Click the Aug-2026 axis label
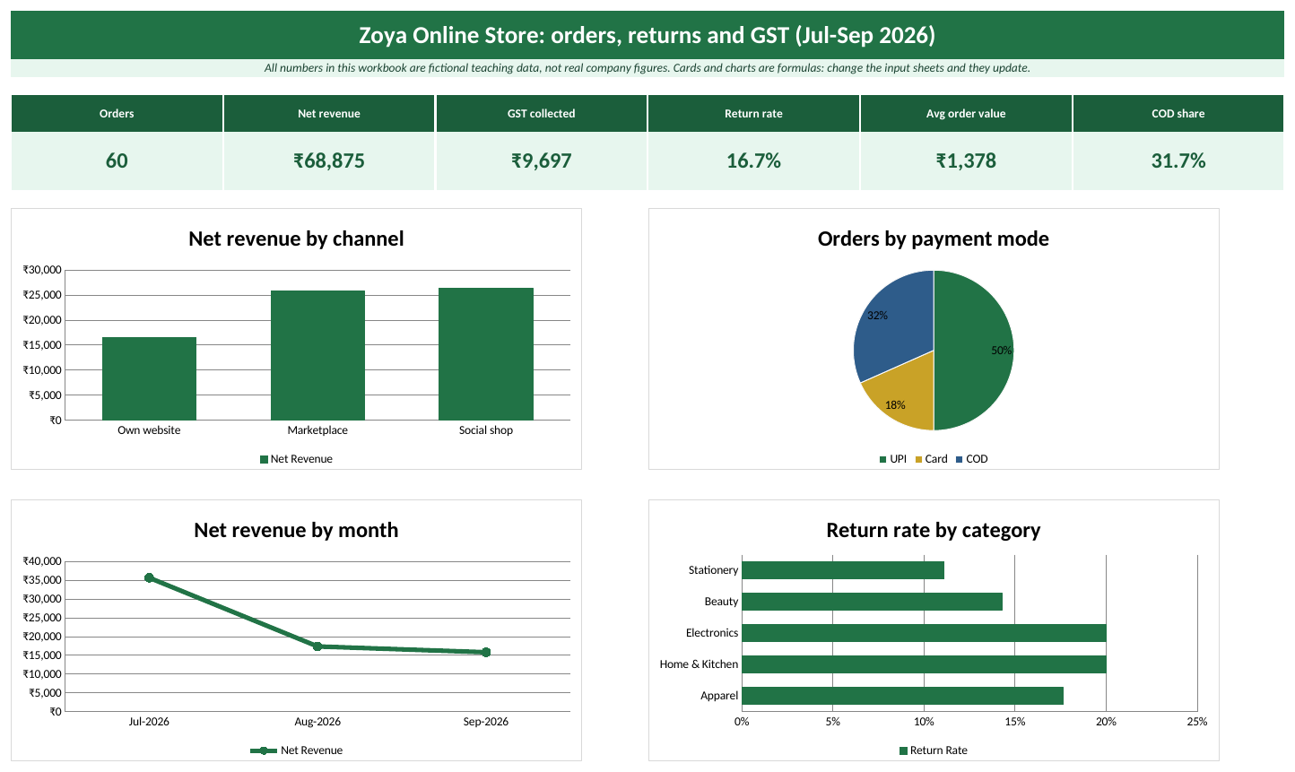Image resolution: width=1295 pixels, height=772 pixels. pos(317,722)
